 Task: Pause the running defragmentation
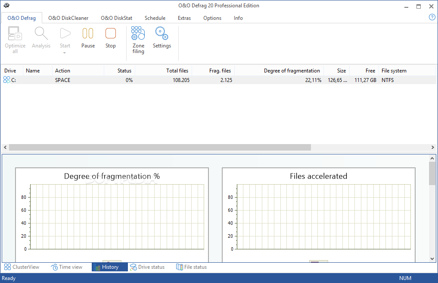[x=88, y=33]
